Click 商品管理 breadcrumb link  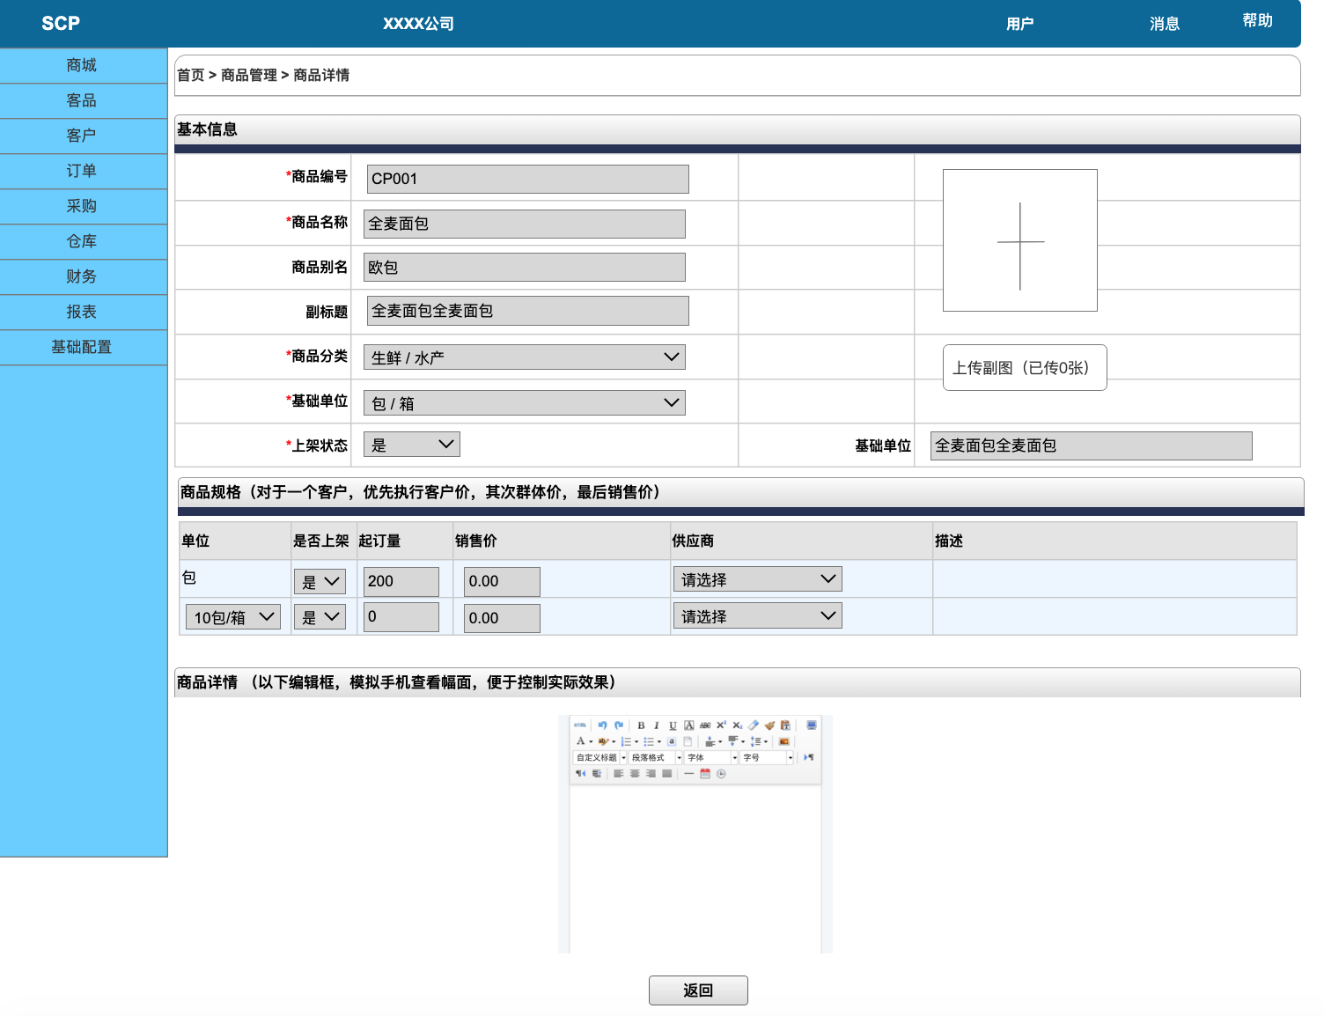[x=249, y=75]
